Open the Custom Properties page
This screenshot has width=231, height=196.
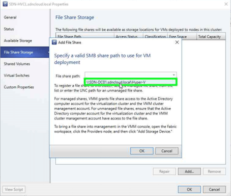[x=19, y=87]
